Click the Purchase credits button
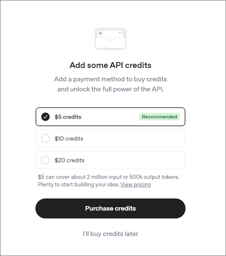The image size is (226, 256). 110,208
